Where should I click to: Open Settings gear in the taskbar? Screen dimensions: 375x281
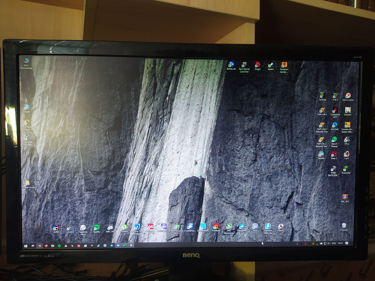[131, 245]
